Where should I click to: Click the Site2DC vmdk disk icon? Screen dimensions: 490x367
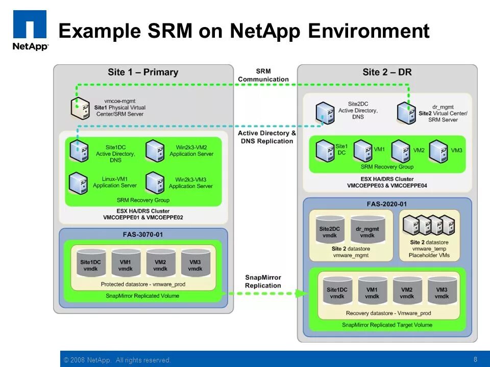[330, 230]
